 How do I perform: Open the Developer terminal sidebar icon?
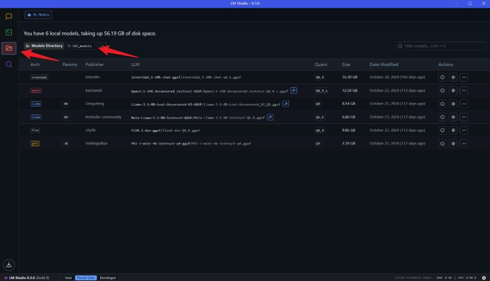pos(9,32)
